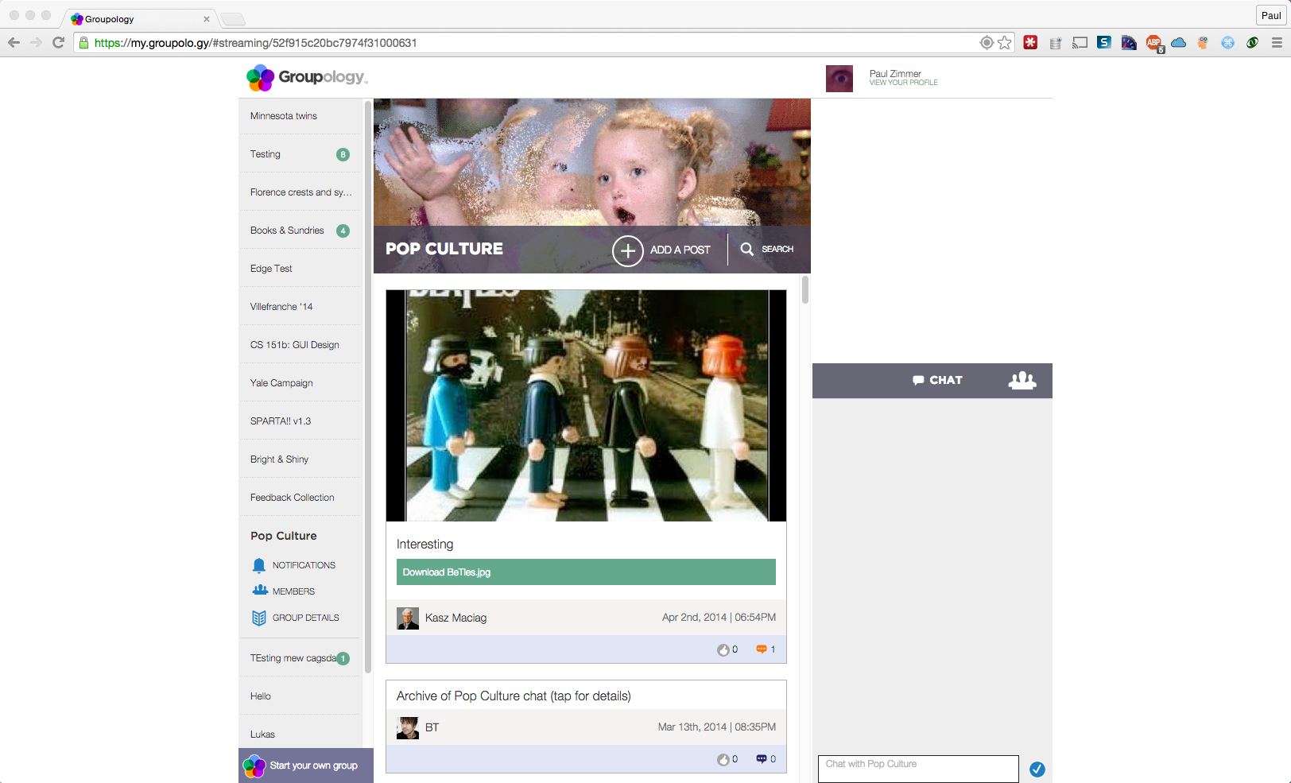Click the Add a Post plus icon
The image size is (1291, 783).
click(x=627, y=250)
